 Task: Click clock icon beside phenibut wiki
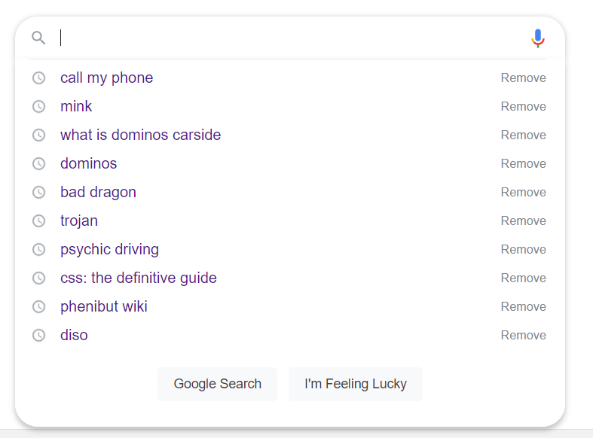point(39,307)
